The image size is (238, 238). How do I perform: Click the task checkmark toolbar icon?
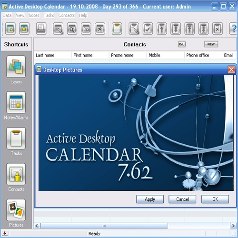click(x=148, y=29)
